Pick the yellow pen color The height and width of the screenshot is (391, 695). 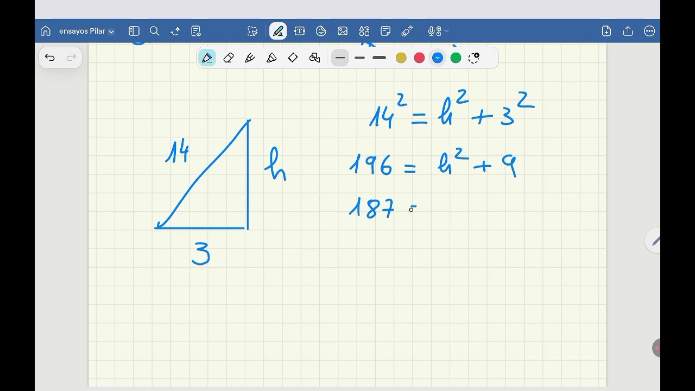point(401,58)
